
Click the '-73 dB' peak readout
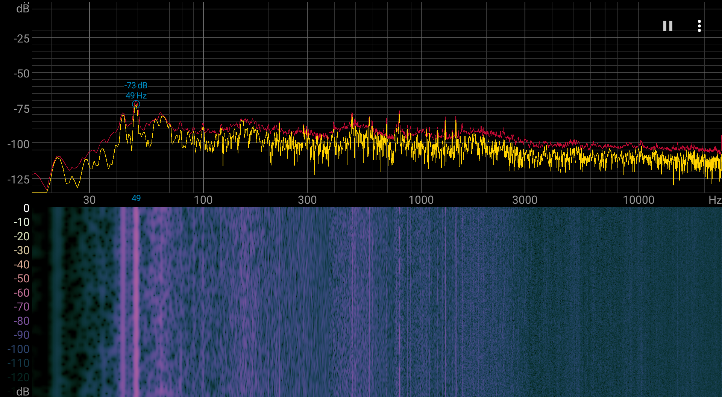[136, 85]
